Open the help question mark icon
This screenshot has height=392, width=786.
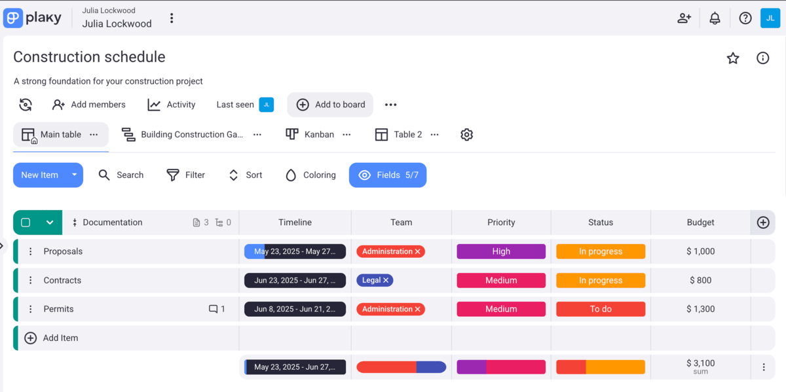tap(745, 18)
